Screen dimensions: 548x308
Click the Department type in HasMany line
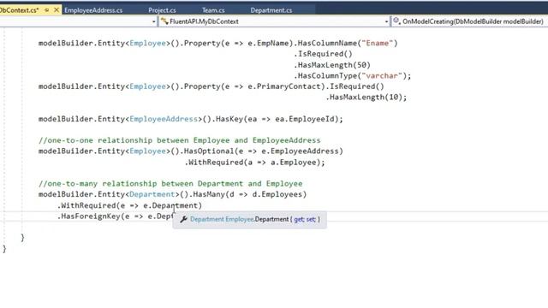[152, 194]
